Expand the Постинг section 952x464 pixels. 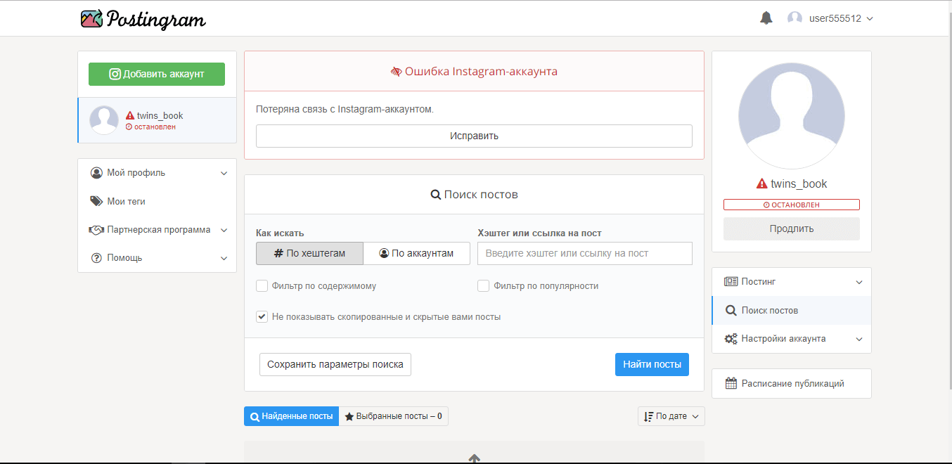[x=791, y=282]
